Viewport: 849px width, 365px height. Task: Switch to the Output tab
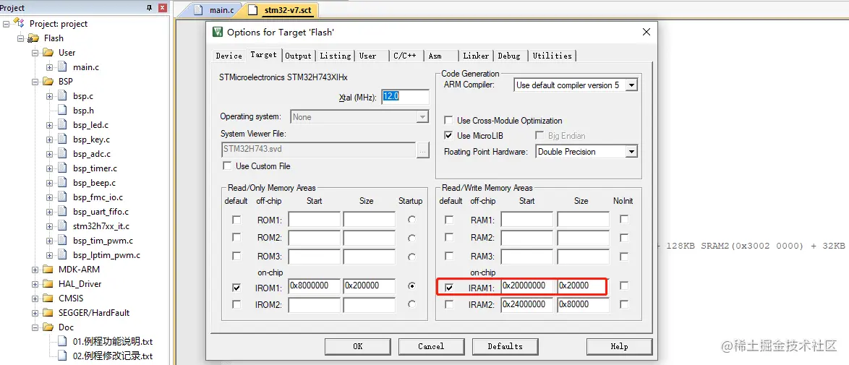[x=299, y=56]
